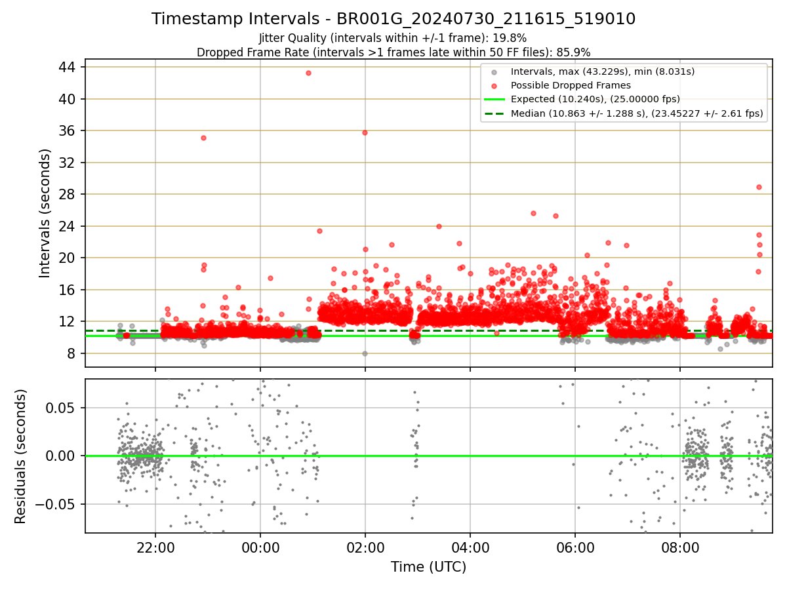The width and height of the screenshot is (787, 590).
Task: Click the dashed green line legend sample
Action: 494,113
